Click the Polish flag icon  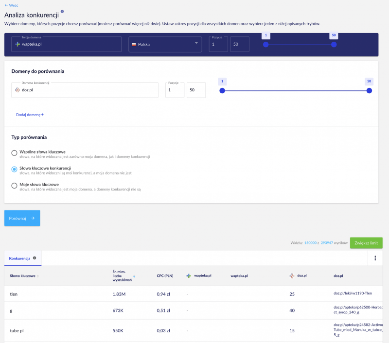tap(134, 44)
